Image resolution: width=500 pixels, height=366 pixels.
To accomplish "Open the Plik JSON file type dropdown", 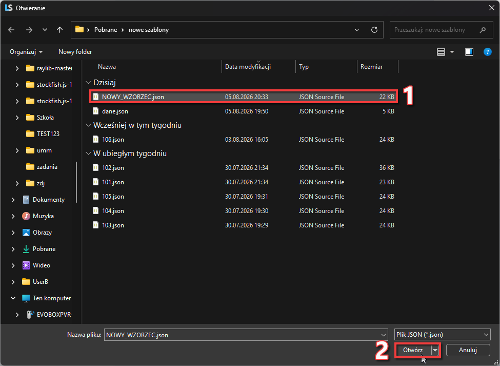I will (442, 335).
